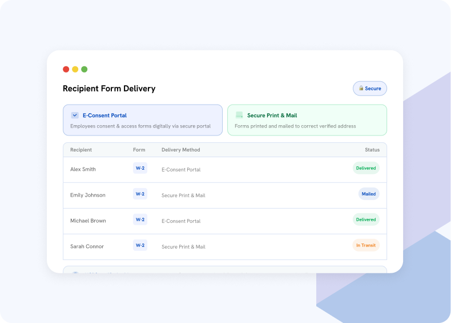Select the Secure Print & Mail card

pos(307,120)
